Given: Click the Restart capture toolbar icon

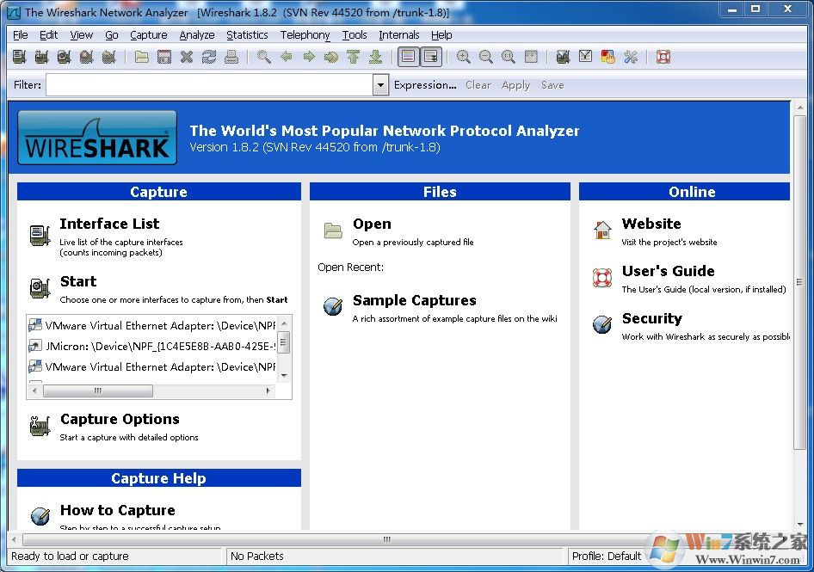Looking at the screenshot, I should coord(108,56).
